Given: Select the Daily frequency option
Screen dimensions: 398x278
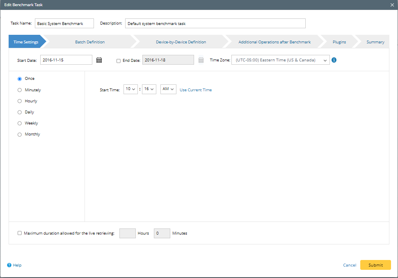Looking at the screenshot, I should 20,112.
